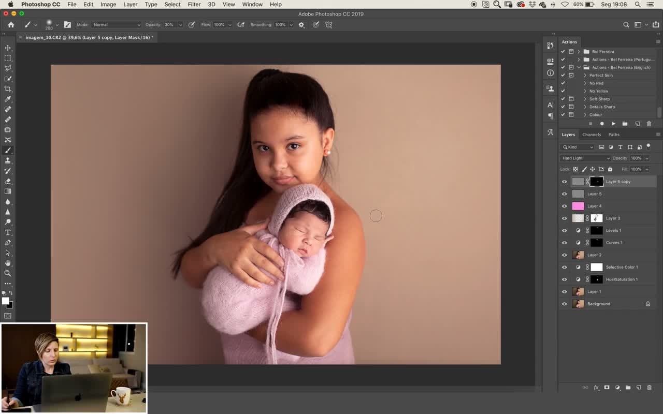Hide the Background layer
Image resolution: width=663 pixels, height=414 pixels.
click(565, 304)
